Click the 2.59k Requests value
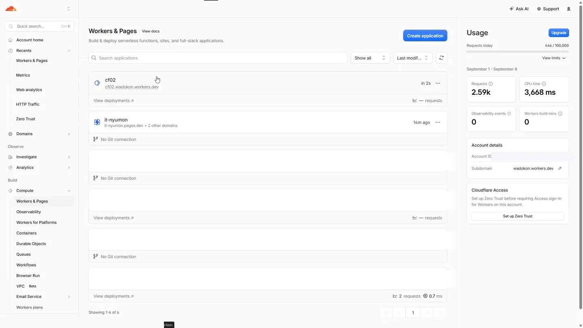The image size is (583, 328). pos(481,92)
